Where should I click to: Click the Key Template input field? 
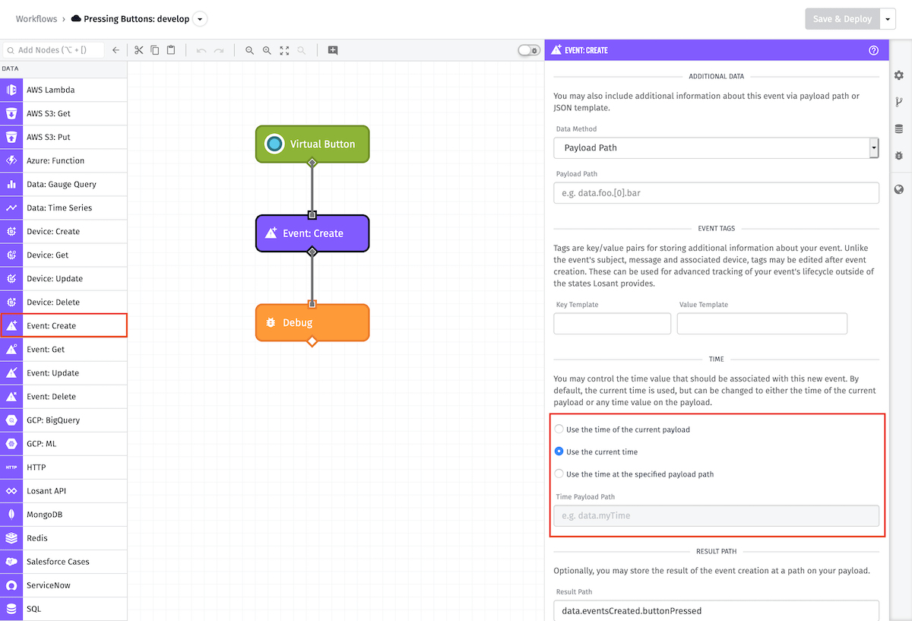[x=613, y=323]
